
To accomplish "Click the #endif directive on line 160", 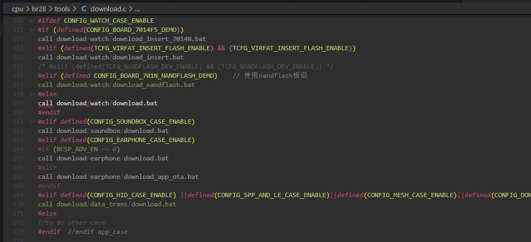I will coord(49,112).
